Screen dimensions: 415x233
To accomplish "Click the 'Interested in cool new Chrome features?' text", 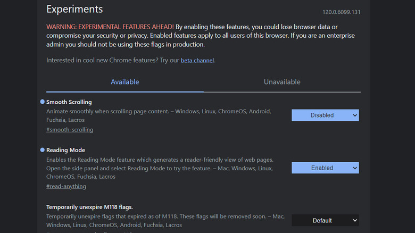I will pyautogui.click(x=113, y=61).
